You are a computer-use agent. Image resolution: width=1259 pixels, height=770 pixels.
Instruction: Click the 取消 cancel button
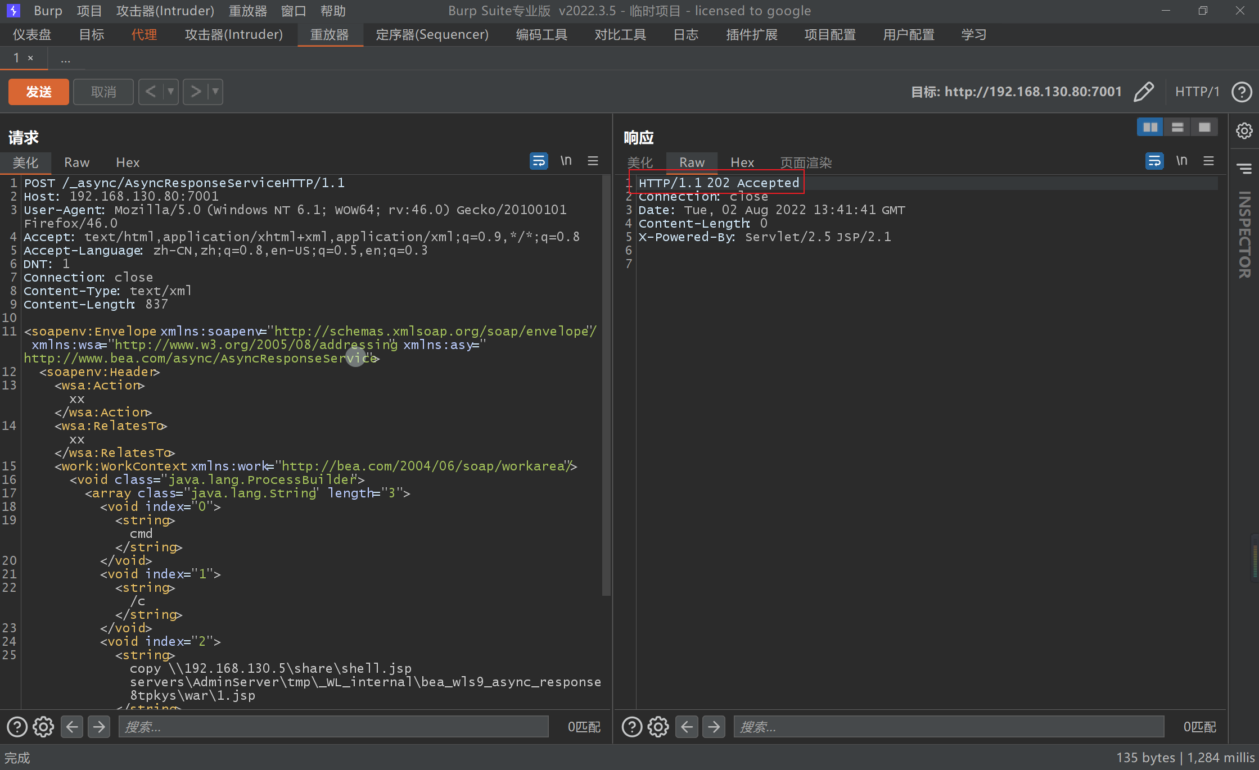pos(103,92)
